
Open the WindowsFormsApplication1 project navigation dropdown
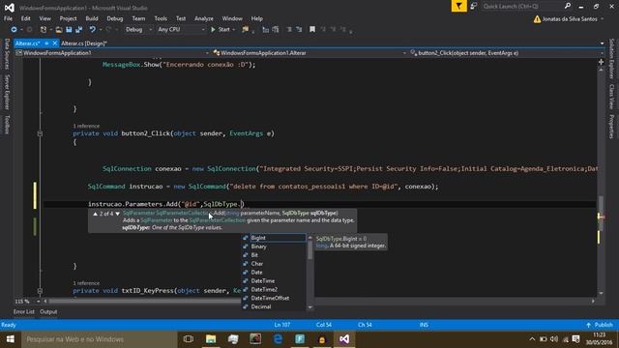(112, 53)
